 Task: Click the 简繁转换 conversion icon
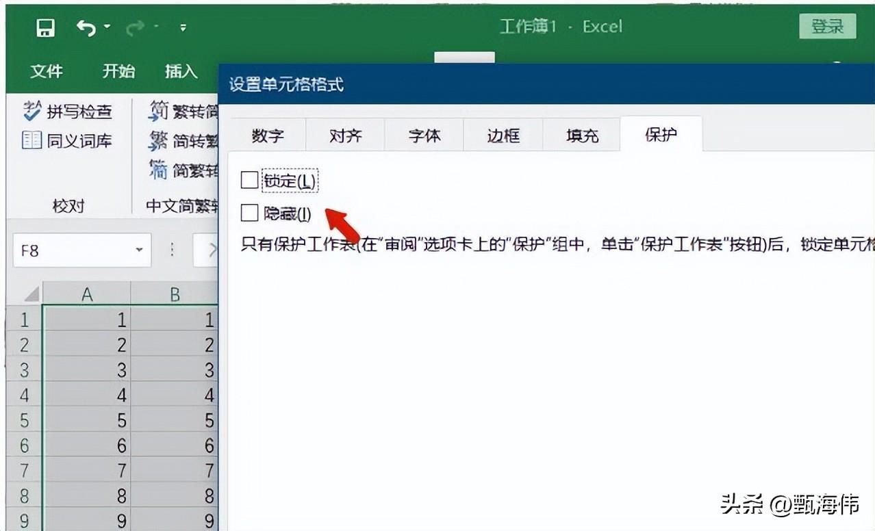[x=159, y=169]
